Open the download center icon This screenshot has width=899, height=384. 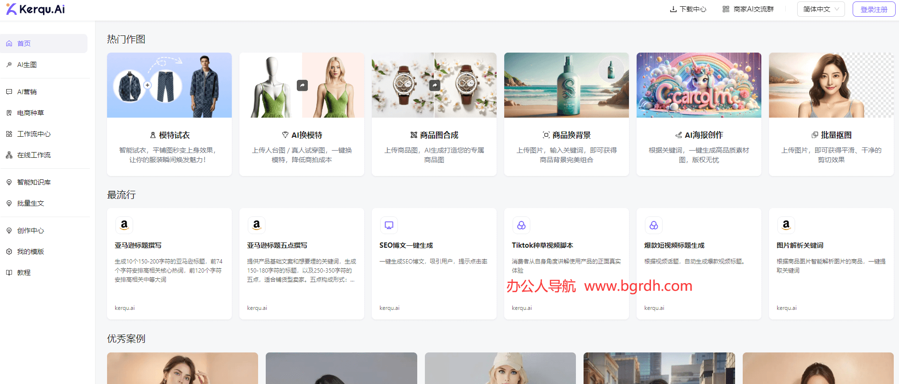pos(673,9)
